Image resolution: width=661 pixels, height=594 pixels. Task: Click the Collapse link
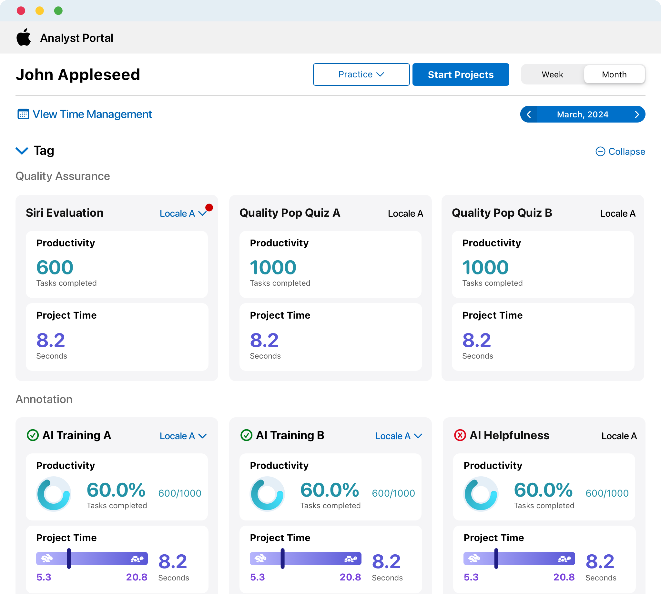(x=621, y=152)
